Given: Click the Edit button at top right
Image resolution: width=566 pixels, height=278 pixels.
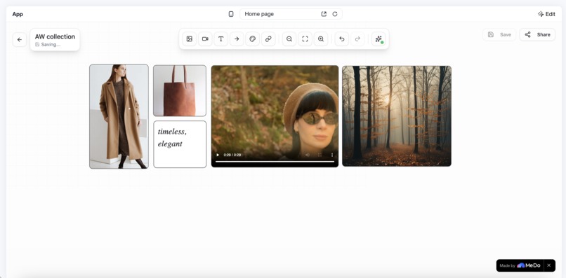Looking at the screenshot, I should 546,14.
